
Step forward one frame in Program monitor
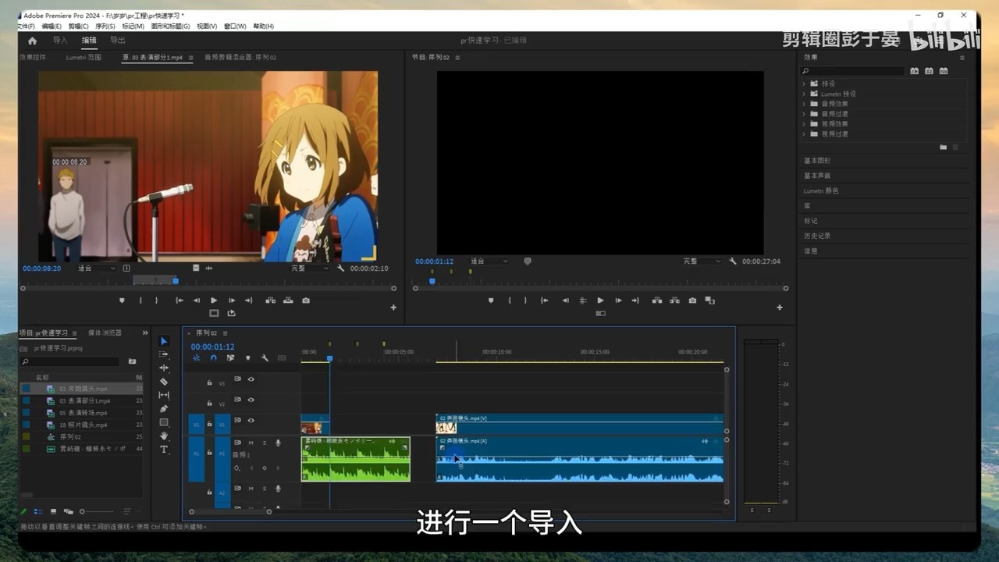click(618, 301)
